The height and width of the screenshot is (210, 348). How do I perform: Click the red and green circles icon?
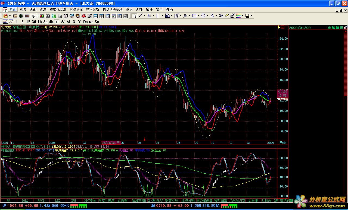tap(42, 16)
